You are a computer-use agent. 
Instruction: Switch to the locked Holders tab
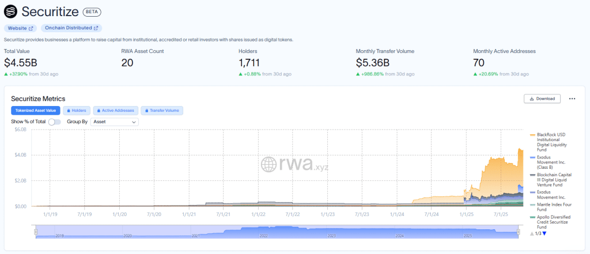tap(76, 111)
